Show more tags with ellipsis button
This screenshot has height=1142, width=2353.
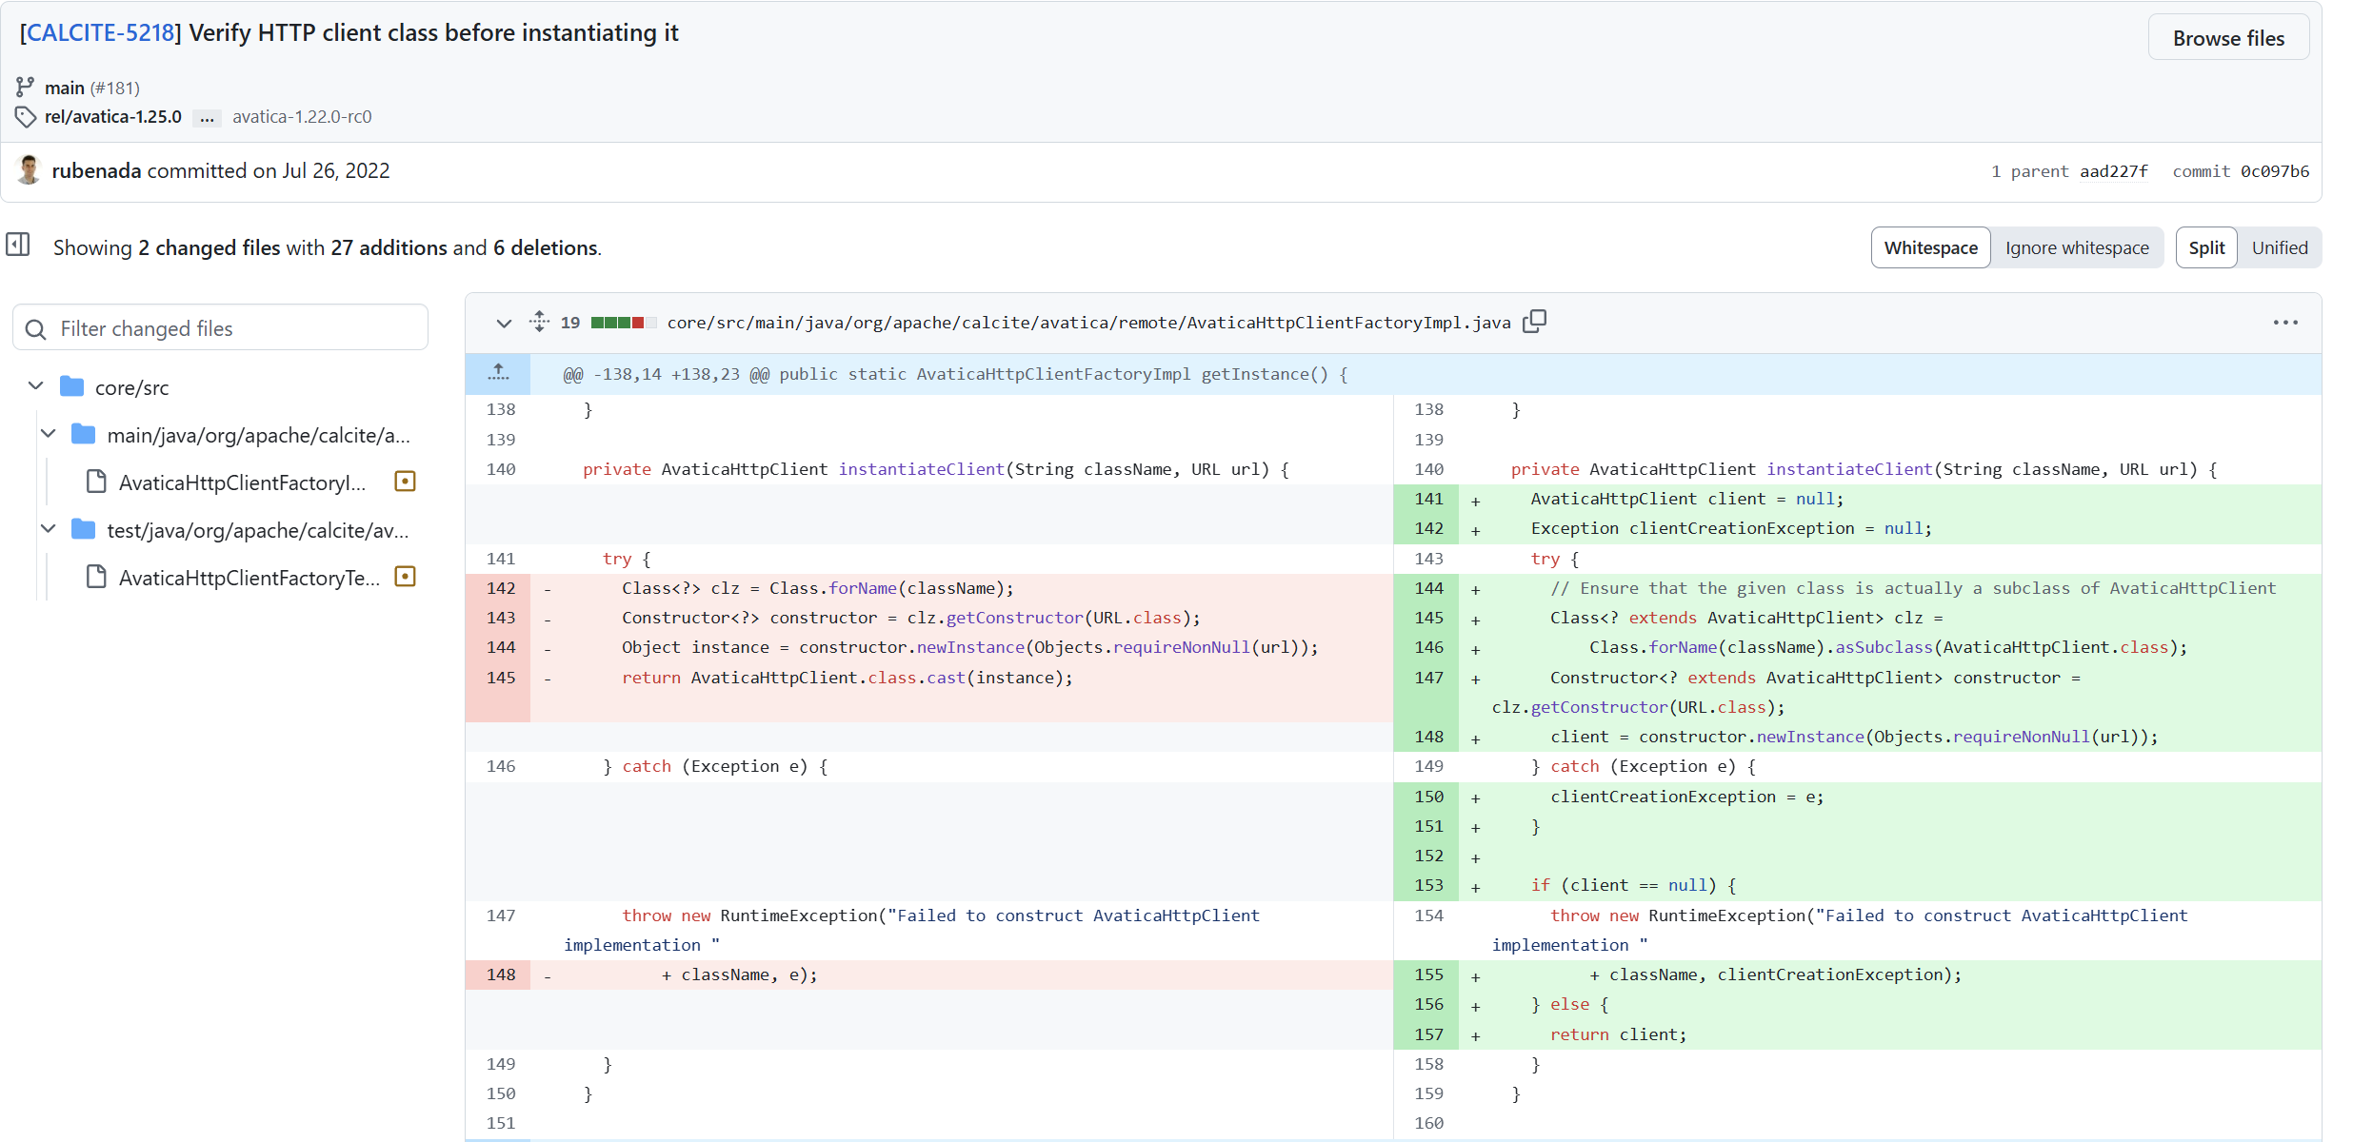207,117
